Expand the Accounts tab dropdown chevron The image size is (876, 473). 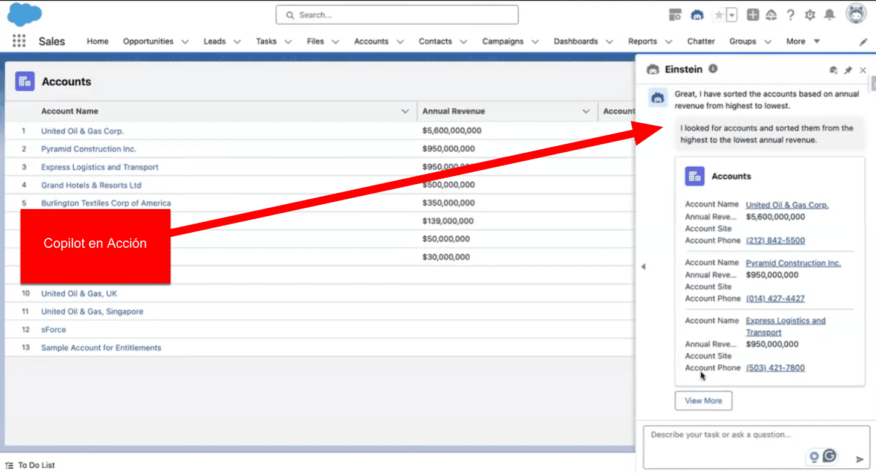[x=400, y=42]
